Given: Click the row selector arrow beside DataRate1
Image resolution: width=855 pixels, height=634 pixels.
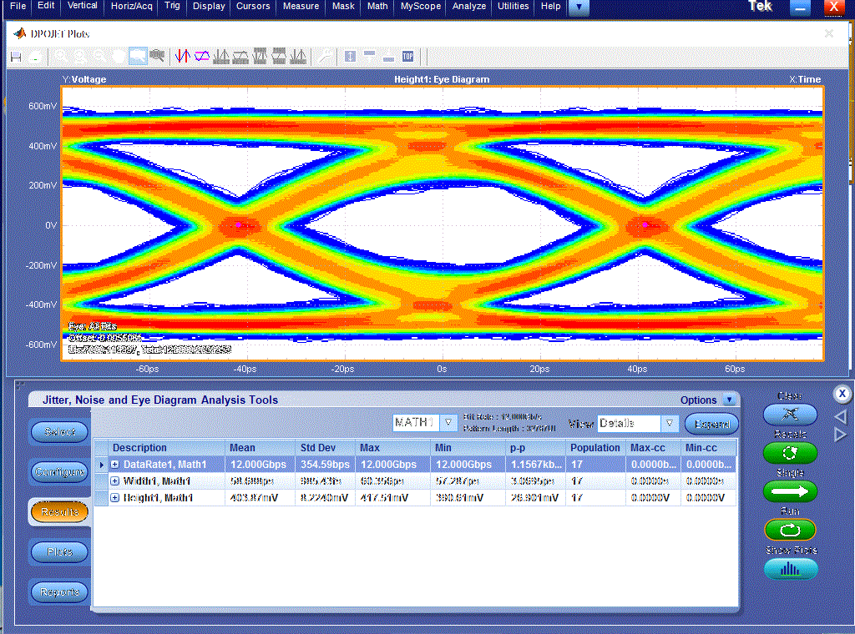Looking at the screenshot, I should (101, 465).
